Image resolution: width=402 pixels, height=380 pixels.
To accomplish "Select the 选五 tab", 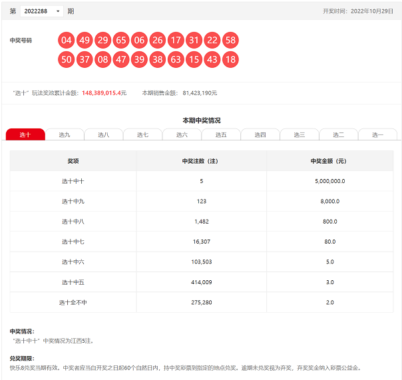I will coord(221,134).
